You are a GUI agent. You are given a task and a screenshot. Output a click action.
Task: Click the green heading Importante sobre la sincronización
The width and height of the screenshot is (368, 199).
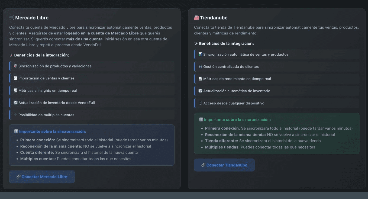pyautogui.click(x=237, y=120)
